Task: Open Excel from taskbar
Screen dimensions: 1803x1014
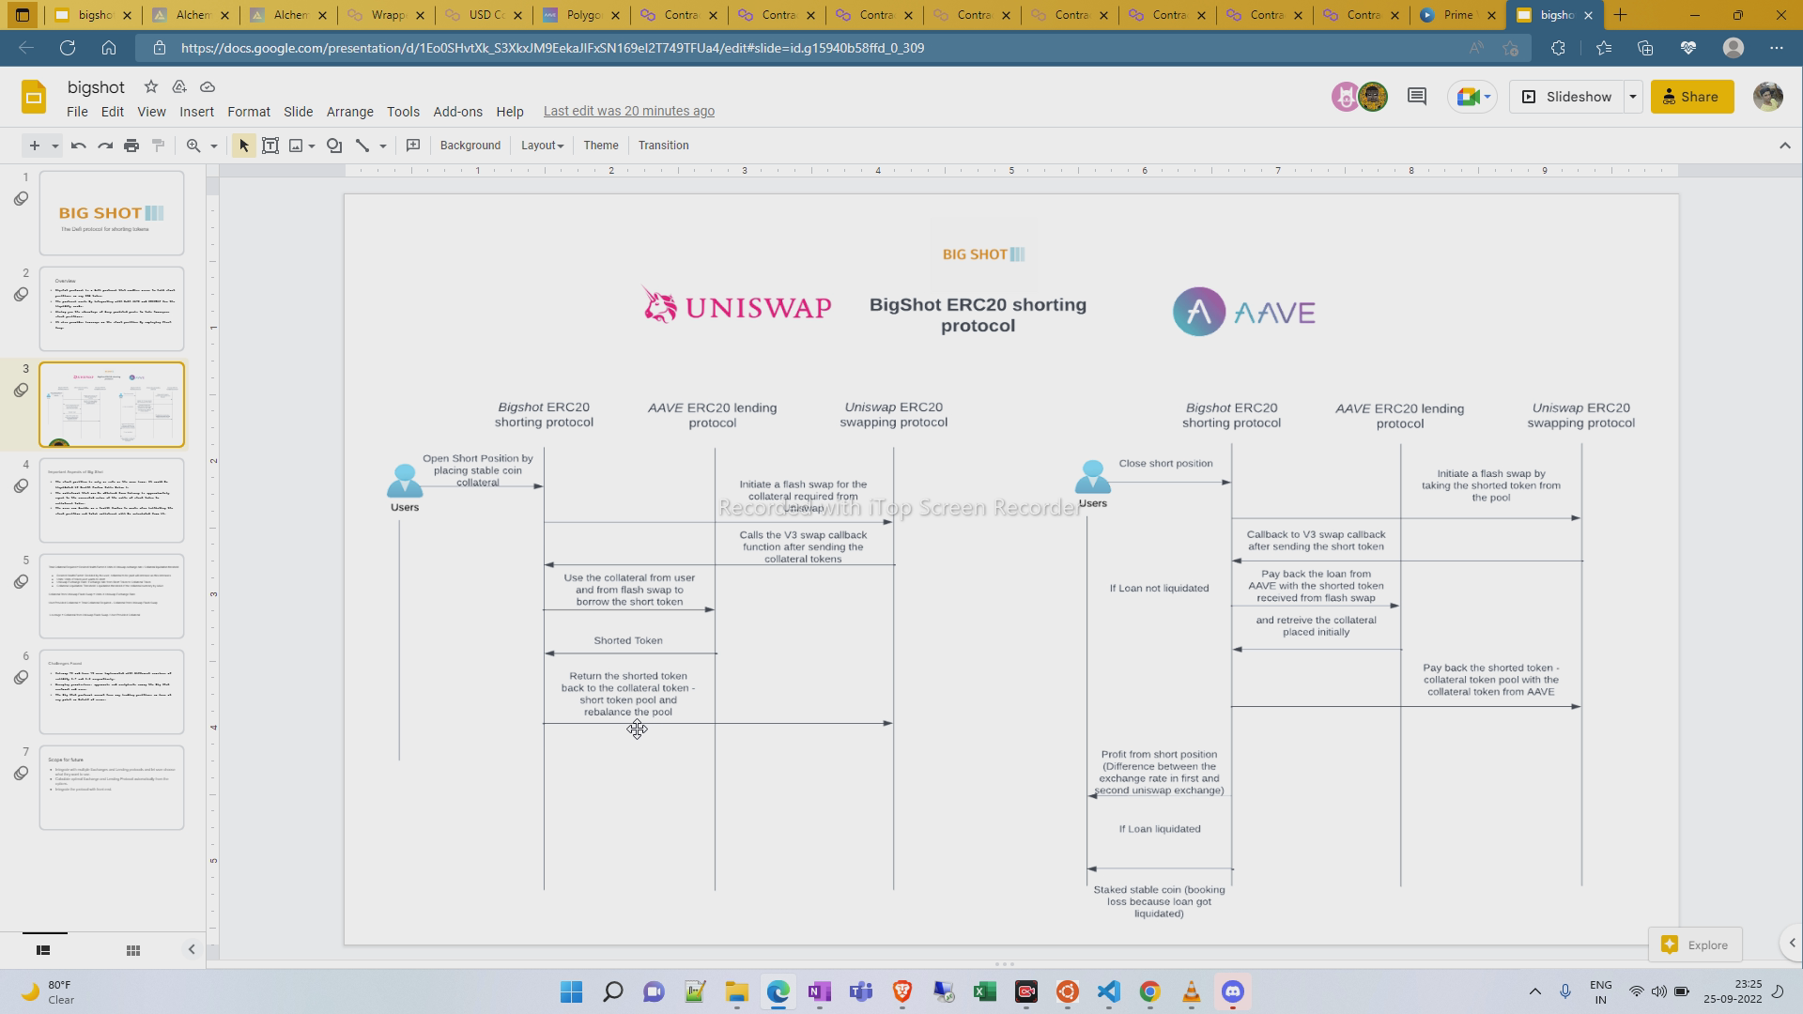Action: [x=984, y=991]
